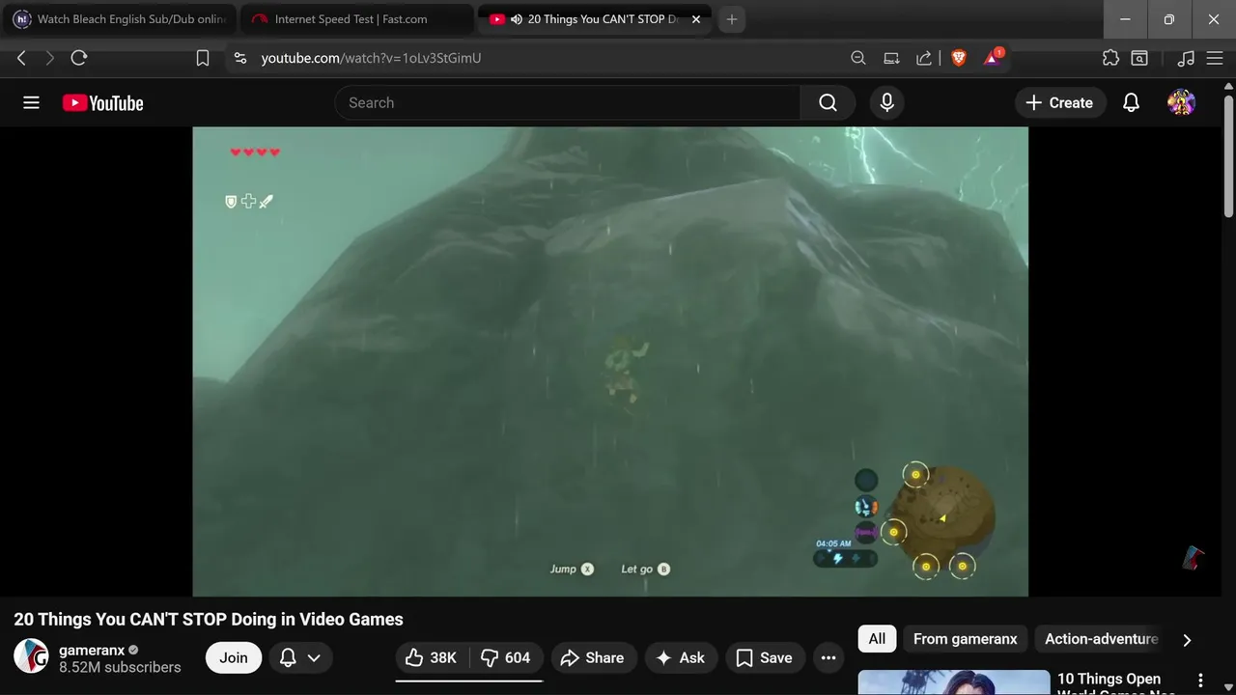
Task: Open recommended video thumbnail
Action: click(954, 682)
